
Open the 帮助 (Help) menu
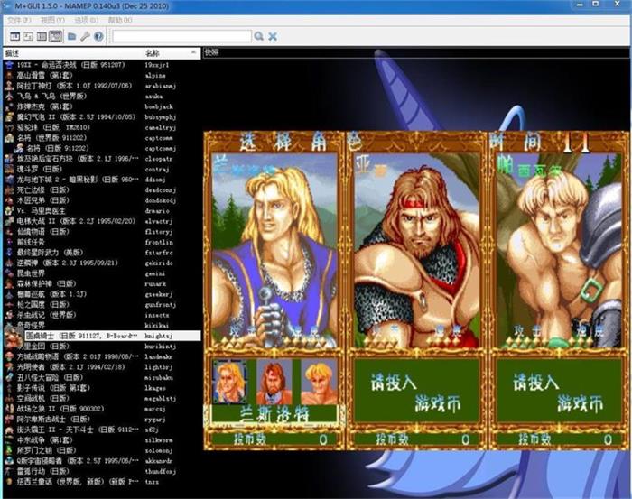[x=119, y=19]
